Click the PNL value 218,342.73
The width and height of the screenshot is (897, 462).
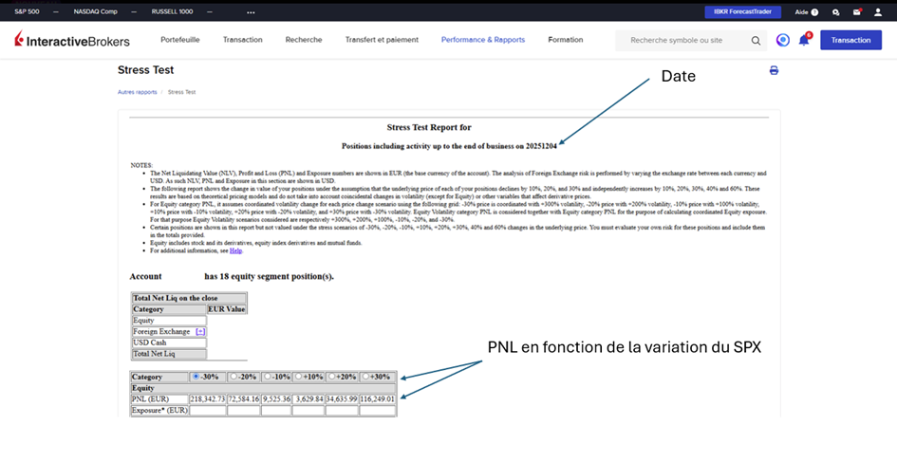[208, 399]
